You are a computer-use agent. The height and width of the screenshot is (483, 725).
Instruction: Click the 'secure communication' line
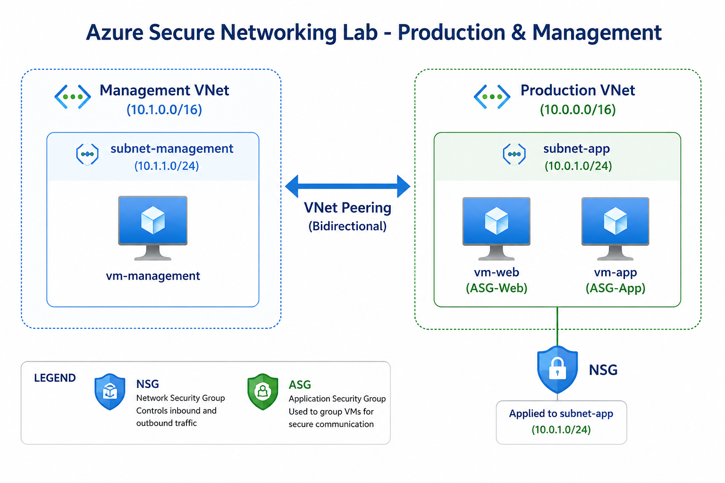[x=331, y=424]
